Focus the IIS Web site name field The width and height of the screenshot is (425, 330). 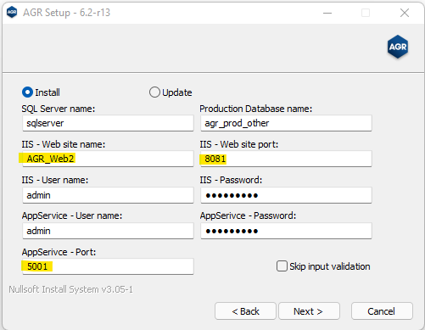108,159
